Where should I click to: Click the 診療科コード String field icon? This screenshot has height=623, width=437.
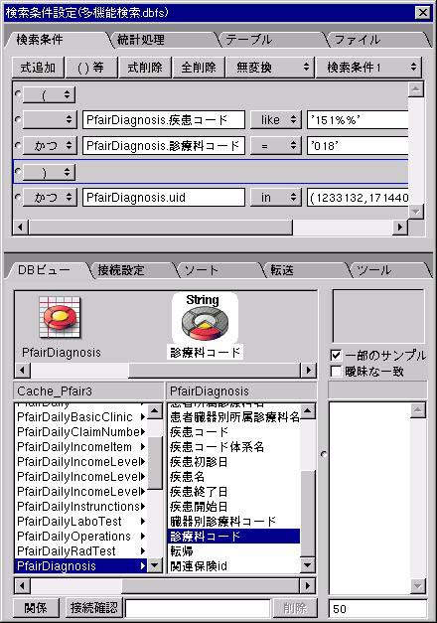tap(205, 317)
